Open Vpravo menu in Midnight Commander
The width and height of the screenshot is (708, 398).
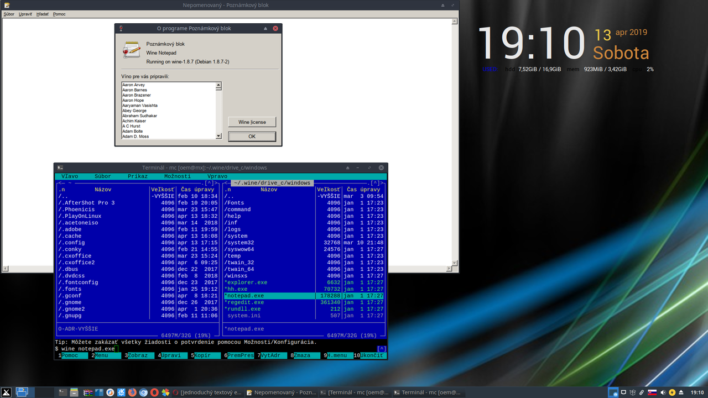[x=217, y=176]
